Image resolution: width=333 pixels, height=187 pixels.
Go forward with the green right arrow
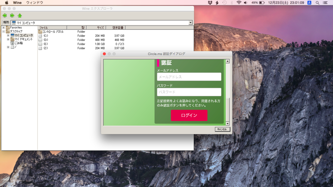[12, 16]
